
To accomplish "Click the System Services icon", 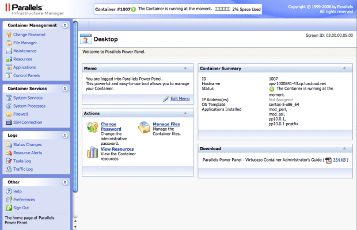I will (x=9, y=98).
